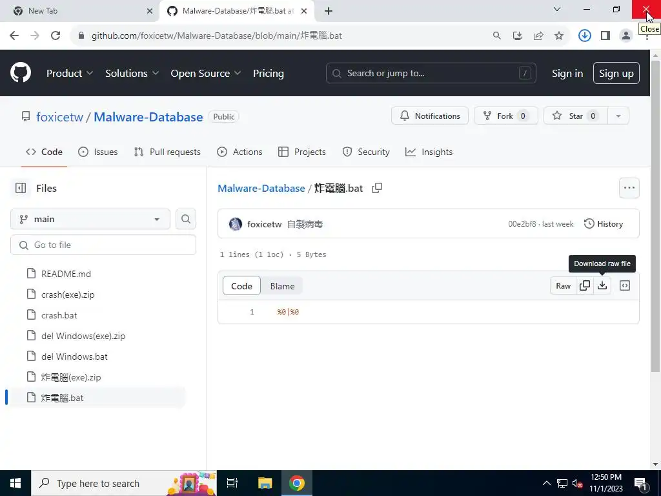
Task: Expand the Solutions menu
Action: click(132, 73)
